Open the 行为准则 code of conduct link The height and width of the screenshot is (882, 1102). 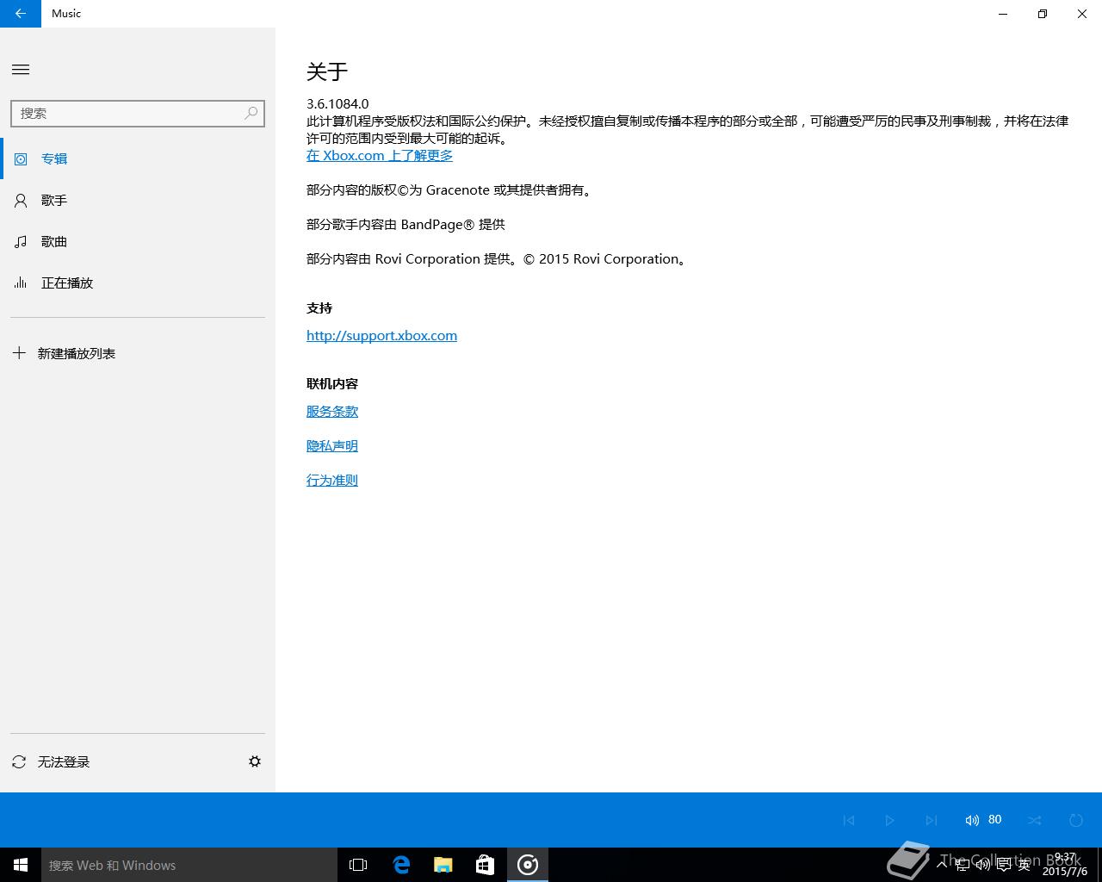click(x=332, y=480)
